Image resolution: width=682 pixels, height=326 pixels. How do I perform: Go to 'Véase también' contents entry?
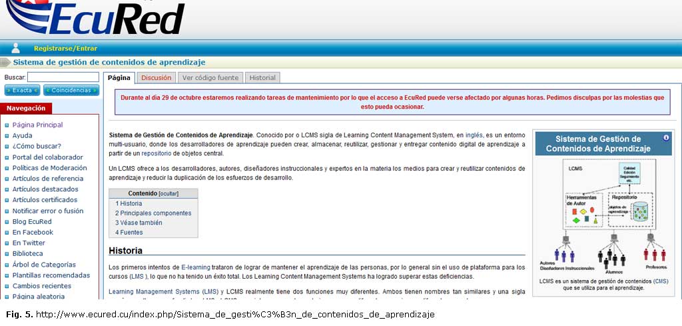point(143,223)
